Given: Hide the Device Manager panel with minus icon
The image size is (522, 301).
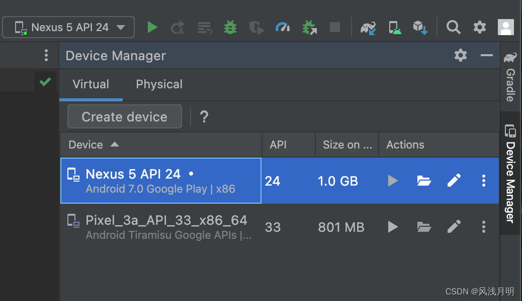Looking at the screenshot, I should pyautogui.click(x=487, y=55).
